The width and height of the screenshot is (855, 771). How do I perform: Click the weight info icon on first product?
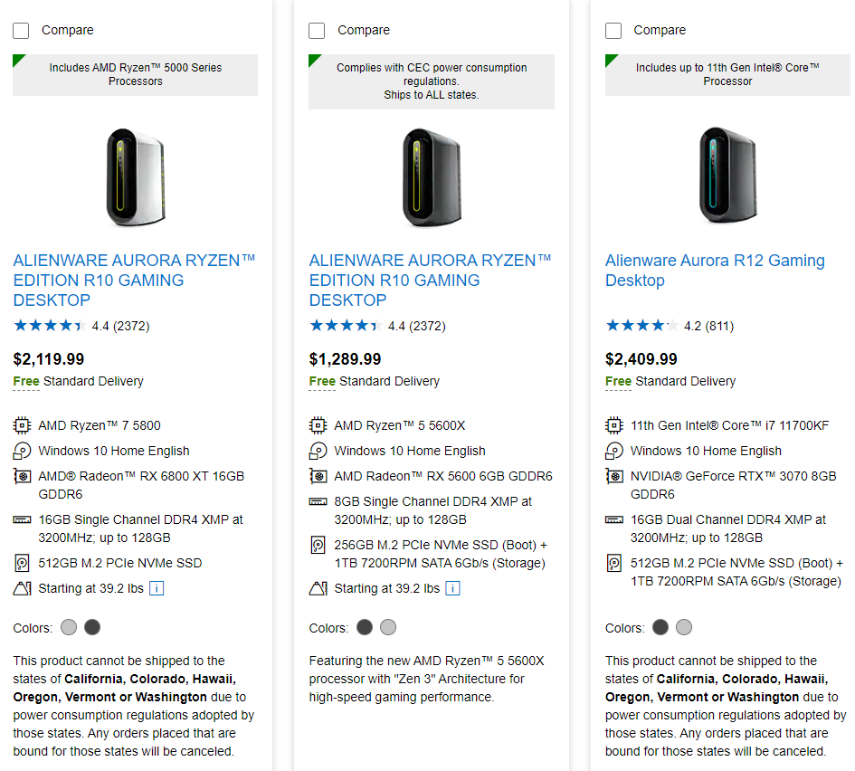pos(156,588)
